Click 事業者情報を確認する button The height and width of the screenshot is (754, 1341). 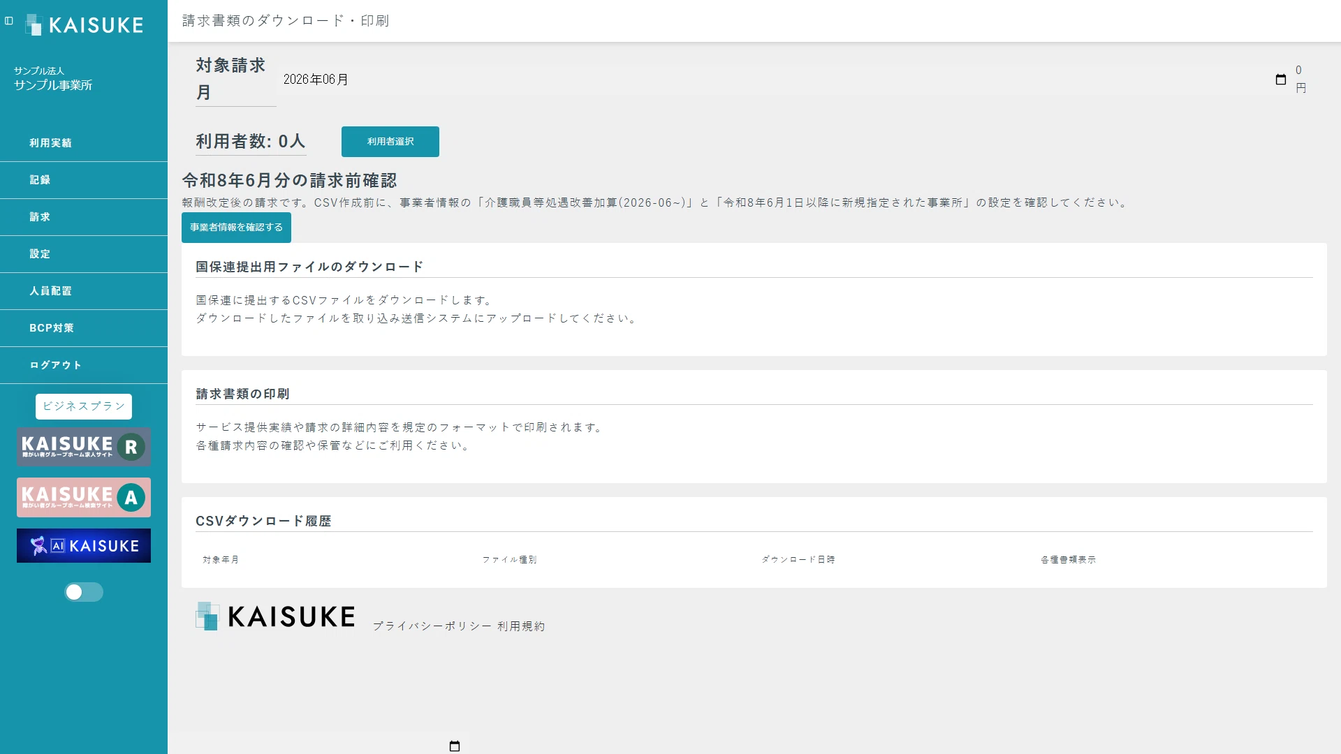click(x=236, y=228)
